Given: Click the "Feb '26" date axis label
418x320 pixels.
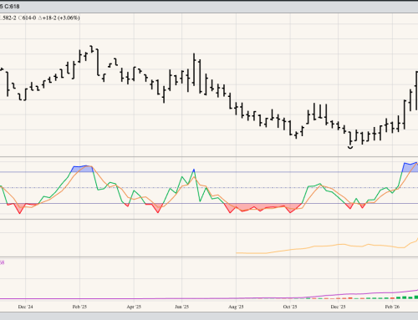Looking at the screenshot, I should tap(392, 307).
